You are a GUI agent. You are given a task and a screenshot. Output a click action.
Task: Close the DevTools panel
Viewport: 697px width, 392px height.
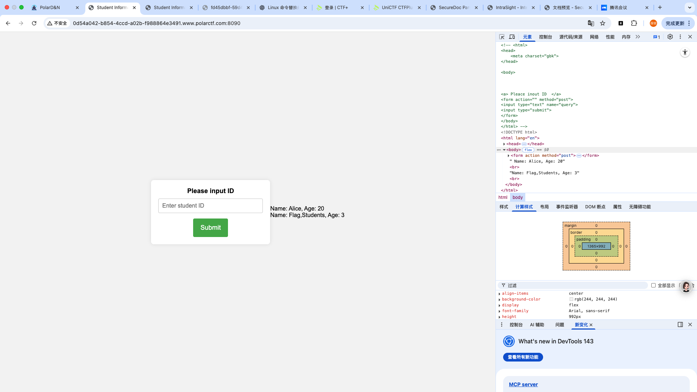[x=690, y=37]
